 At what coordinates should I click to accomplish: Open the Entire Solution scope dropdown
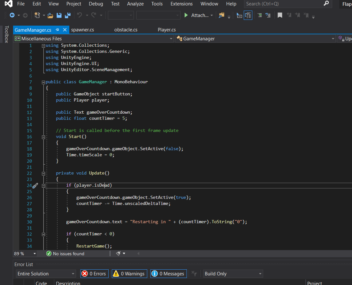click(46, 273)
